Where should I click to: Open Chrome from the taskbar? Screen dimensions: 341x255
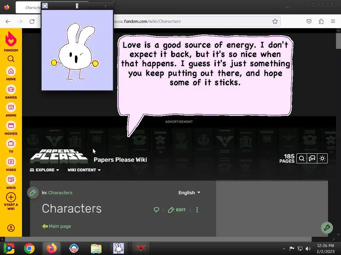click(x=29, y=248)
